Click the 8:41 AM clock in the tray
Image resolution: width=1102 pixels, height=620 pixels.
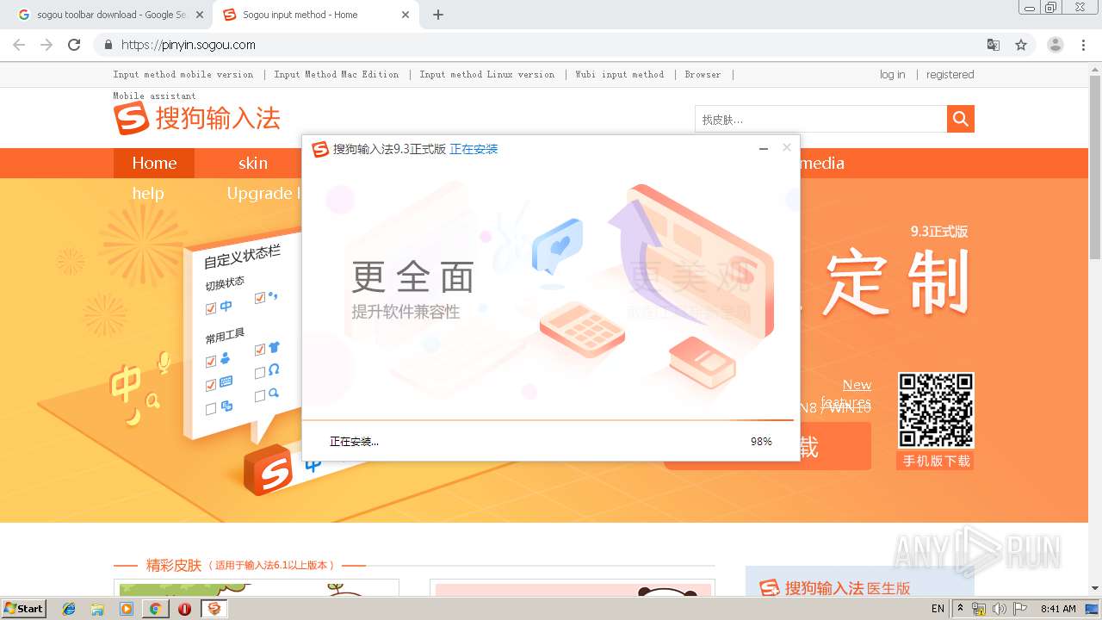coord(1058,609)
